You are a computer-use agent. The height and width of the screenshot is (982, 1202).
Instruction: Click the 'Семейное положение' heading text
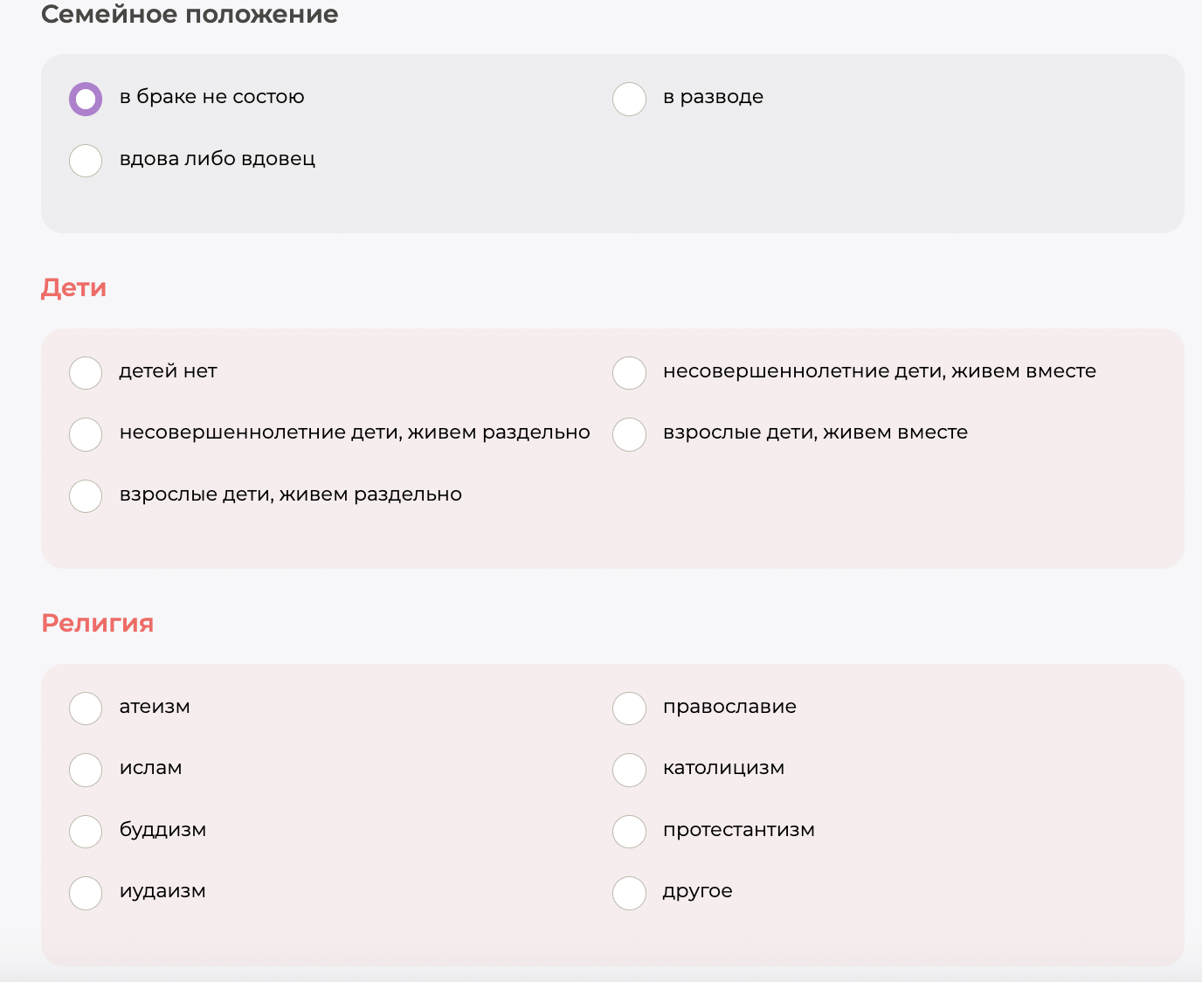[190, 15]
